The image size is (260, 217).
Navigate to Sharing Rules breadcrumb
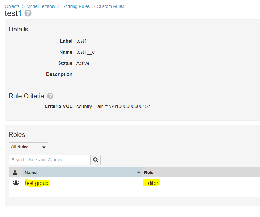(76, 6)
